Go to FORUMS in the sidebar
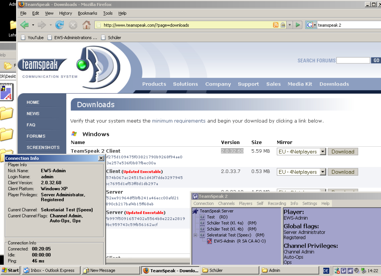The width and height of the screenshot is (381, 276). 36,136
